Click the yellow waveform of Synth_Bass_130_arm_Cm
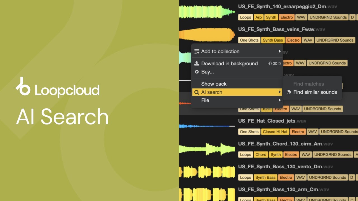 click(x=207, y=195)
